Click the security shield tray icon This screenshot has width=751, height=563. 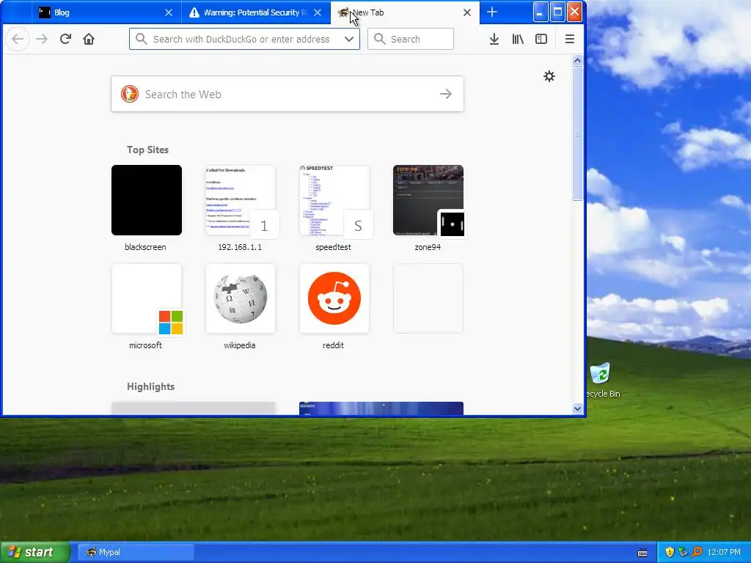(x=670, y=552)
